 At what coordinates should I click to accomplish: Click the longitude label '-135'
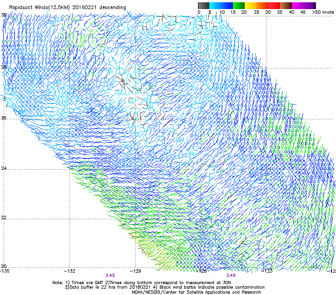[5, 271]
